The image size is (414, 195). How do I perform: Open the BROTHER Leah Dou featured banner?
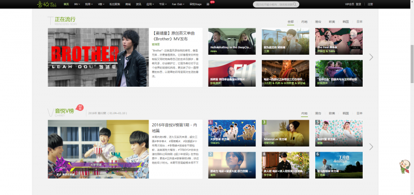[x=98, y=57]
